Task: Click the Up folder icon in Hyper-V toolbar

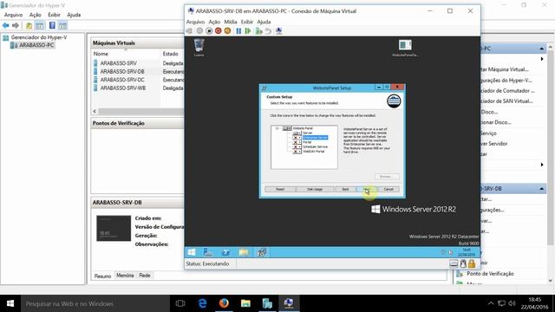Action: click(29, 25)
